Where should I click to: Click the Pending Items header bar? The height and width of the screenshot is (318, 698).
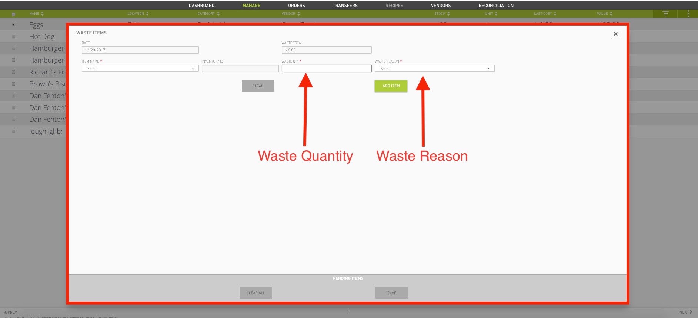coord(348,278)
